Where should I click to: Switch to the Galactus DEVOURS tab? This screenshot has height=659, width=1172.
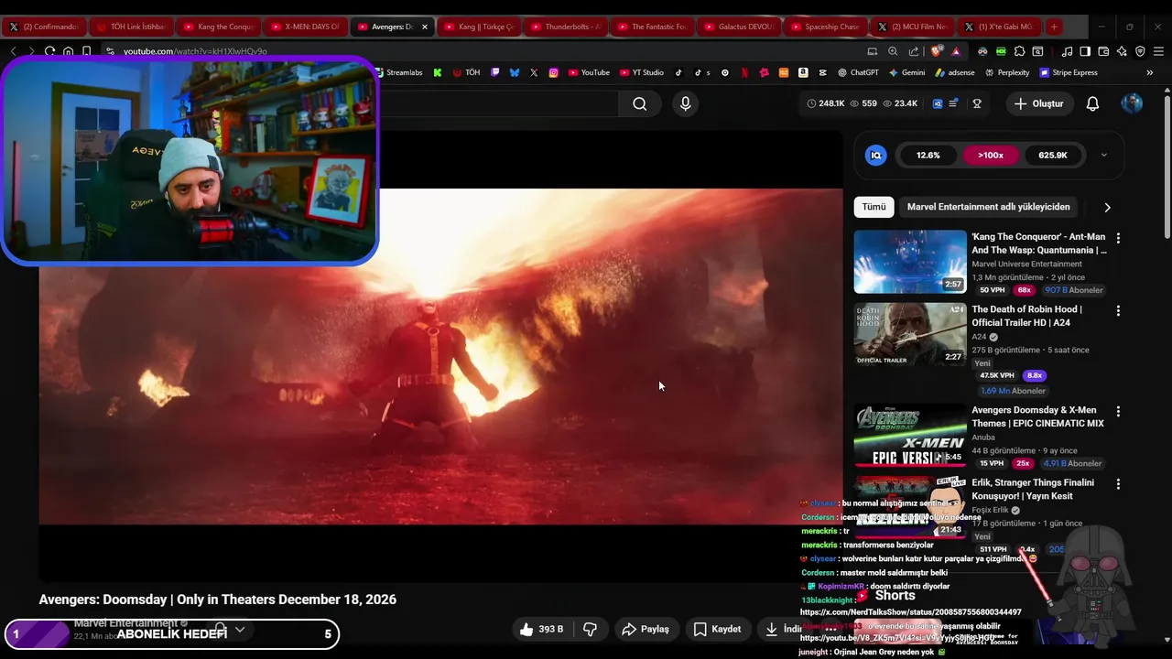pos(739,27)
